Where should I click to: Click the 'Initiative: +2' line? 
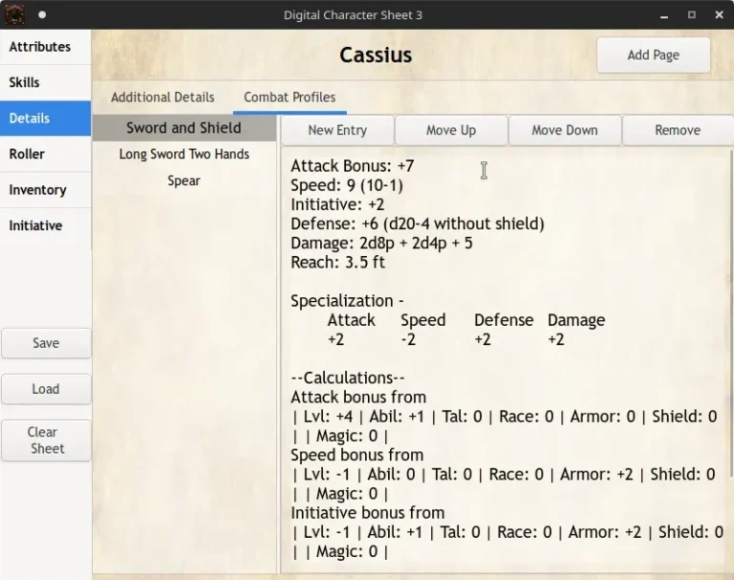coord(337,204)
